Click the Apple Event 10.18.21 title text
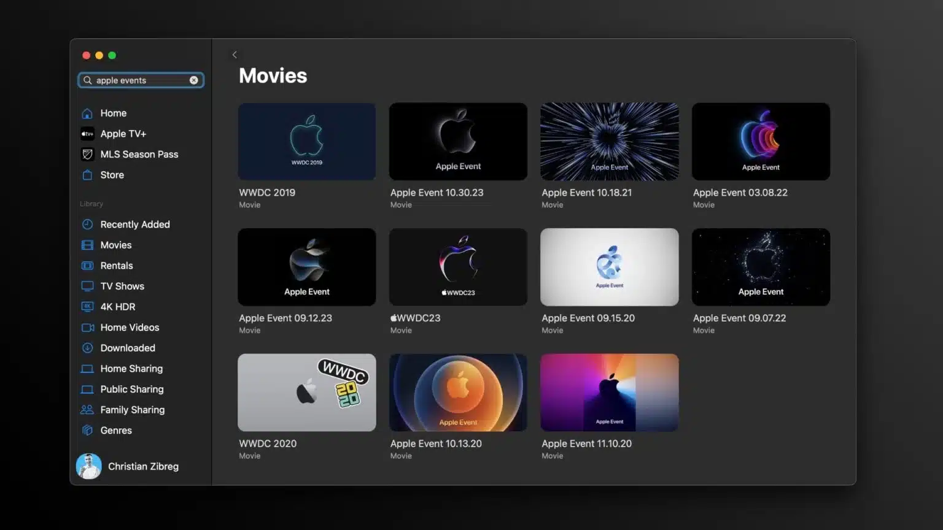The image size is (943, 530). [587, 193]
